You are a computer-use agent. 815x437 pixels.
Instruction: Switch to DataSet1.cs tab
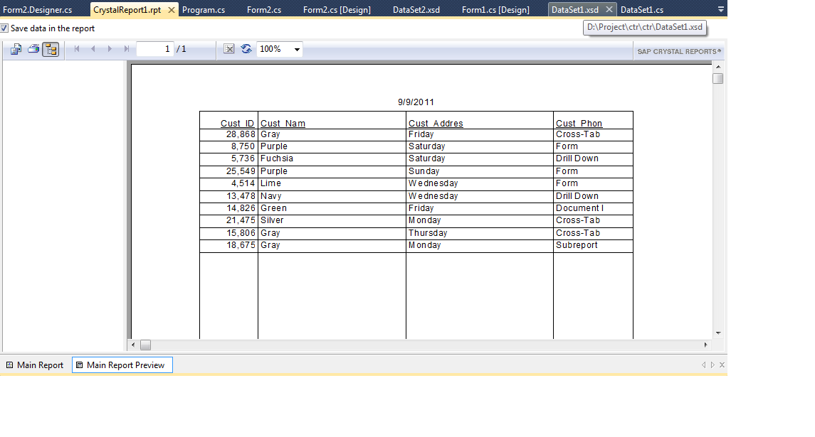(642, 10)
